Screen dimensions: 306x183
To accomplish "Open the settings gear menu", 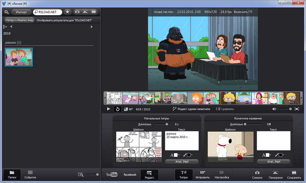I will point(6,12).
